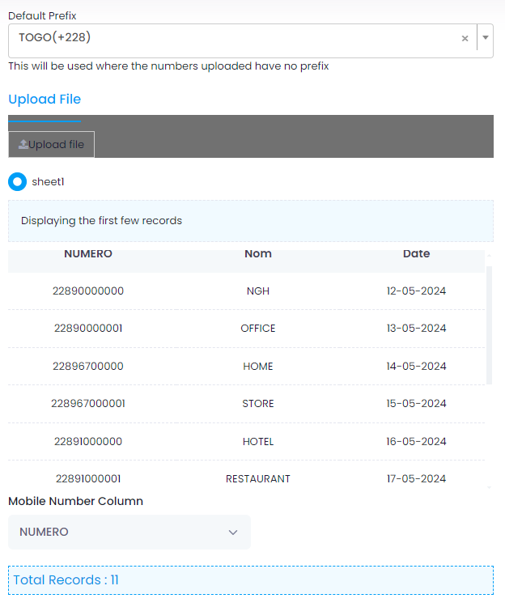The image size is (505, 607).
Task: Click the chevron in the NUMERO dropdown
Action: (233, 532)
